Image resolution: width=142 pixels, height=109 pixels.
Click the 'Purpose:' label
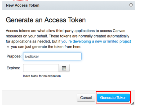(14, 56)
